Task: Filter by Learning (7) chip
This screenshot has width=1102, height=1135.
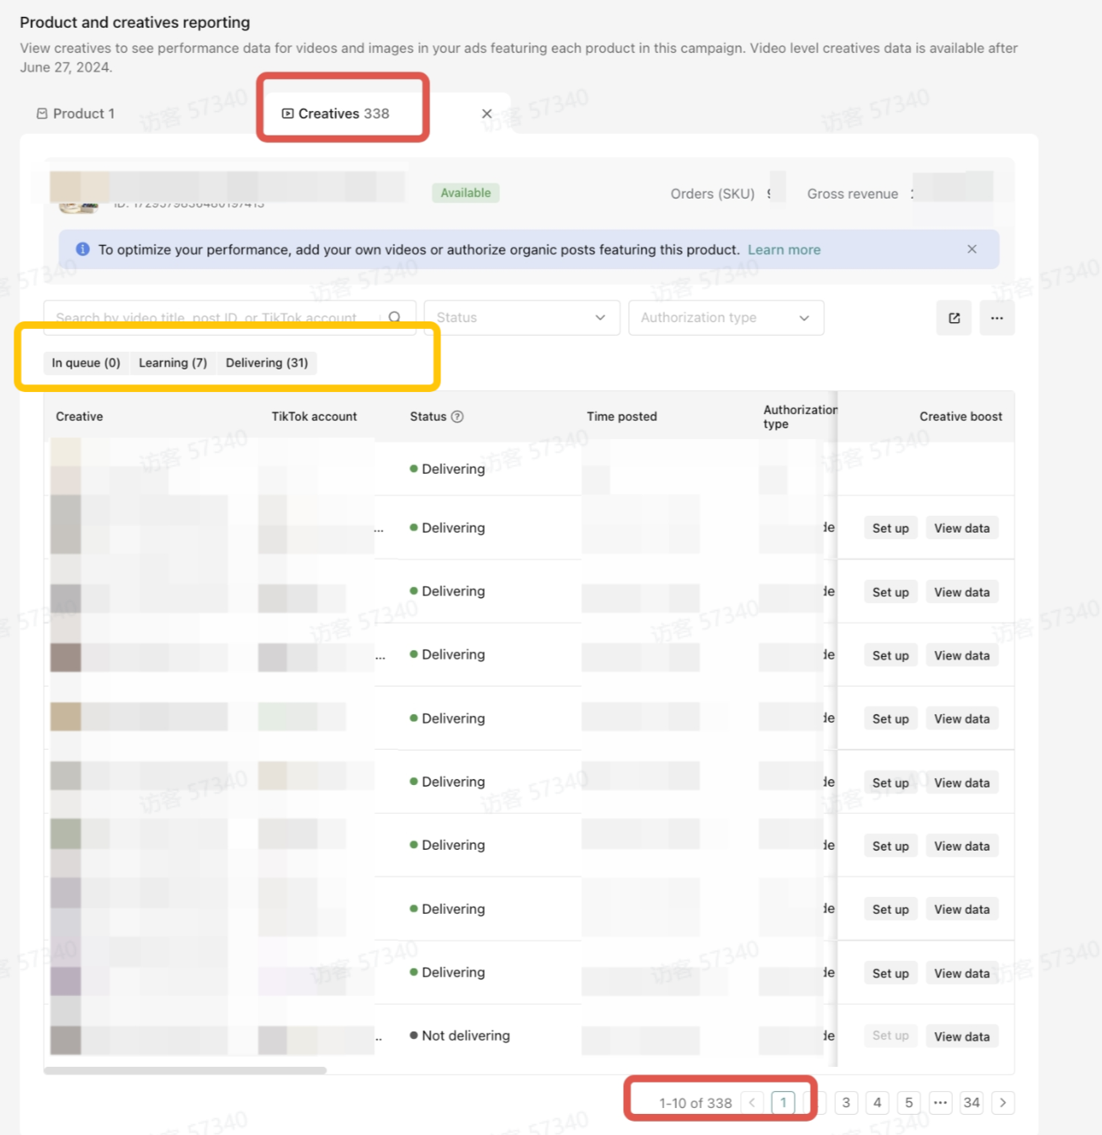Action: point(173,363)
